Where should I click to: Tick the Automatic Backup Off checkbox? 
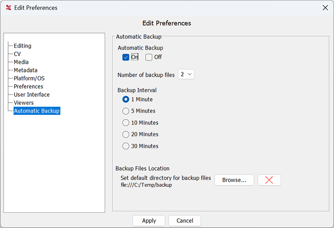[149, 57]
